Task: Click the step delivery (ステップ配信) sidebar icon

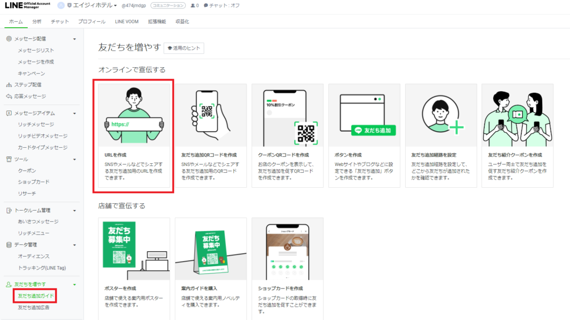Action: (9, 85)
